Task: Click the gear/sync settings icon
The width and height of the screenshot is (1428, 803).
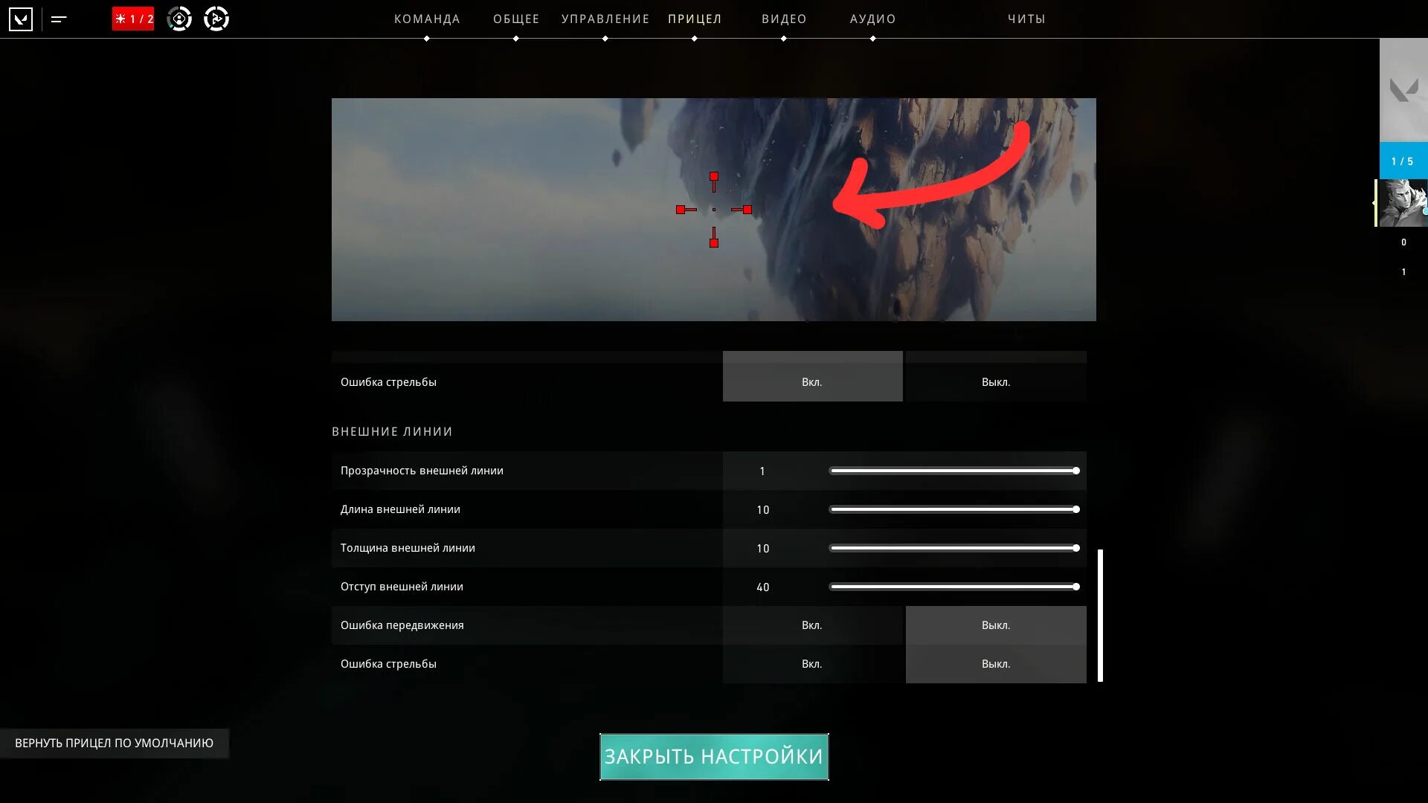Action: [x=216, y=18]
